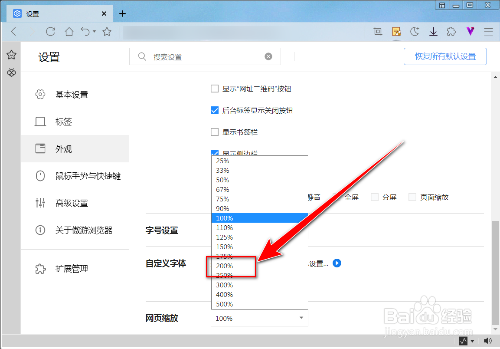Enable the 分屏 checkbox
The image size is (500, 349).
pos(374,197)
